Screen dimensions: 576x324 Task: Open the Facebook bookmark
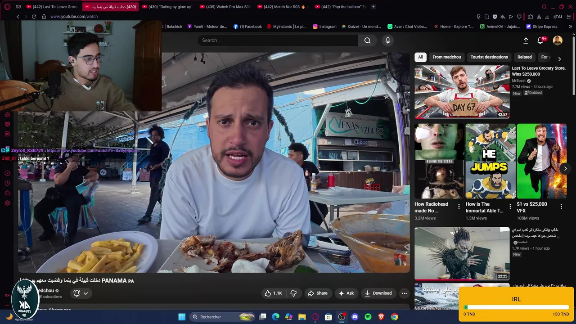click(247, 27)
